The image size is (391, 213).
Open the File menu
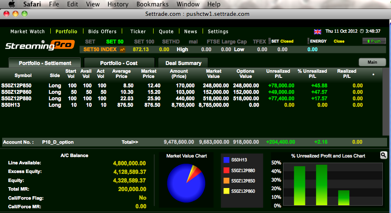tap(54, 4)
